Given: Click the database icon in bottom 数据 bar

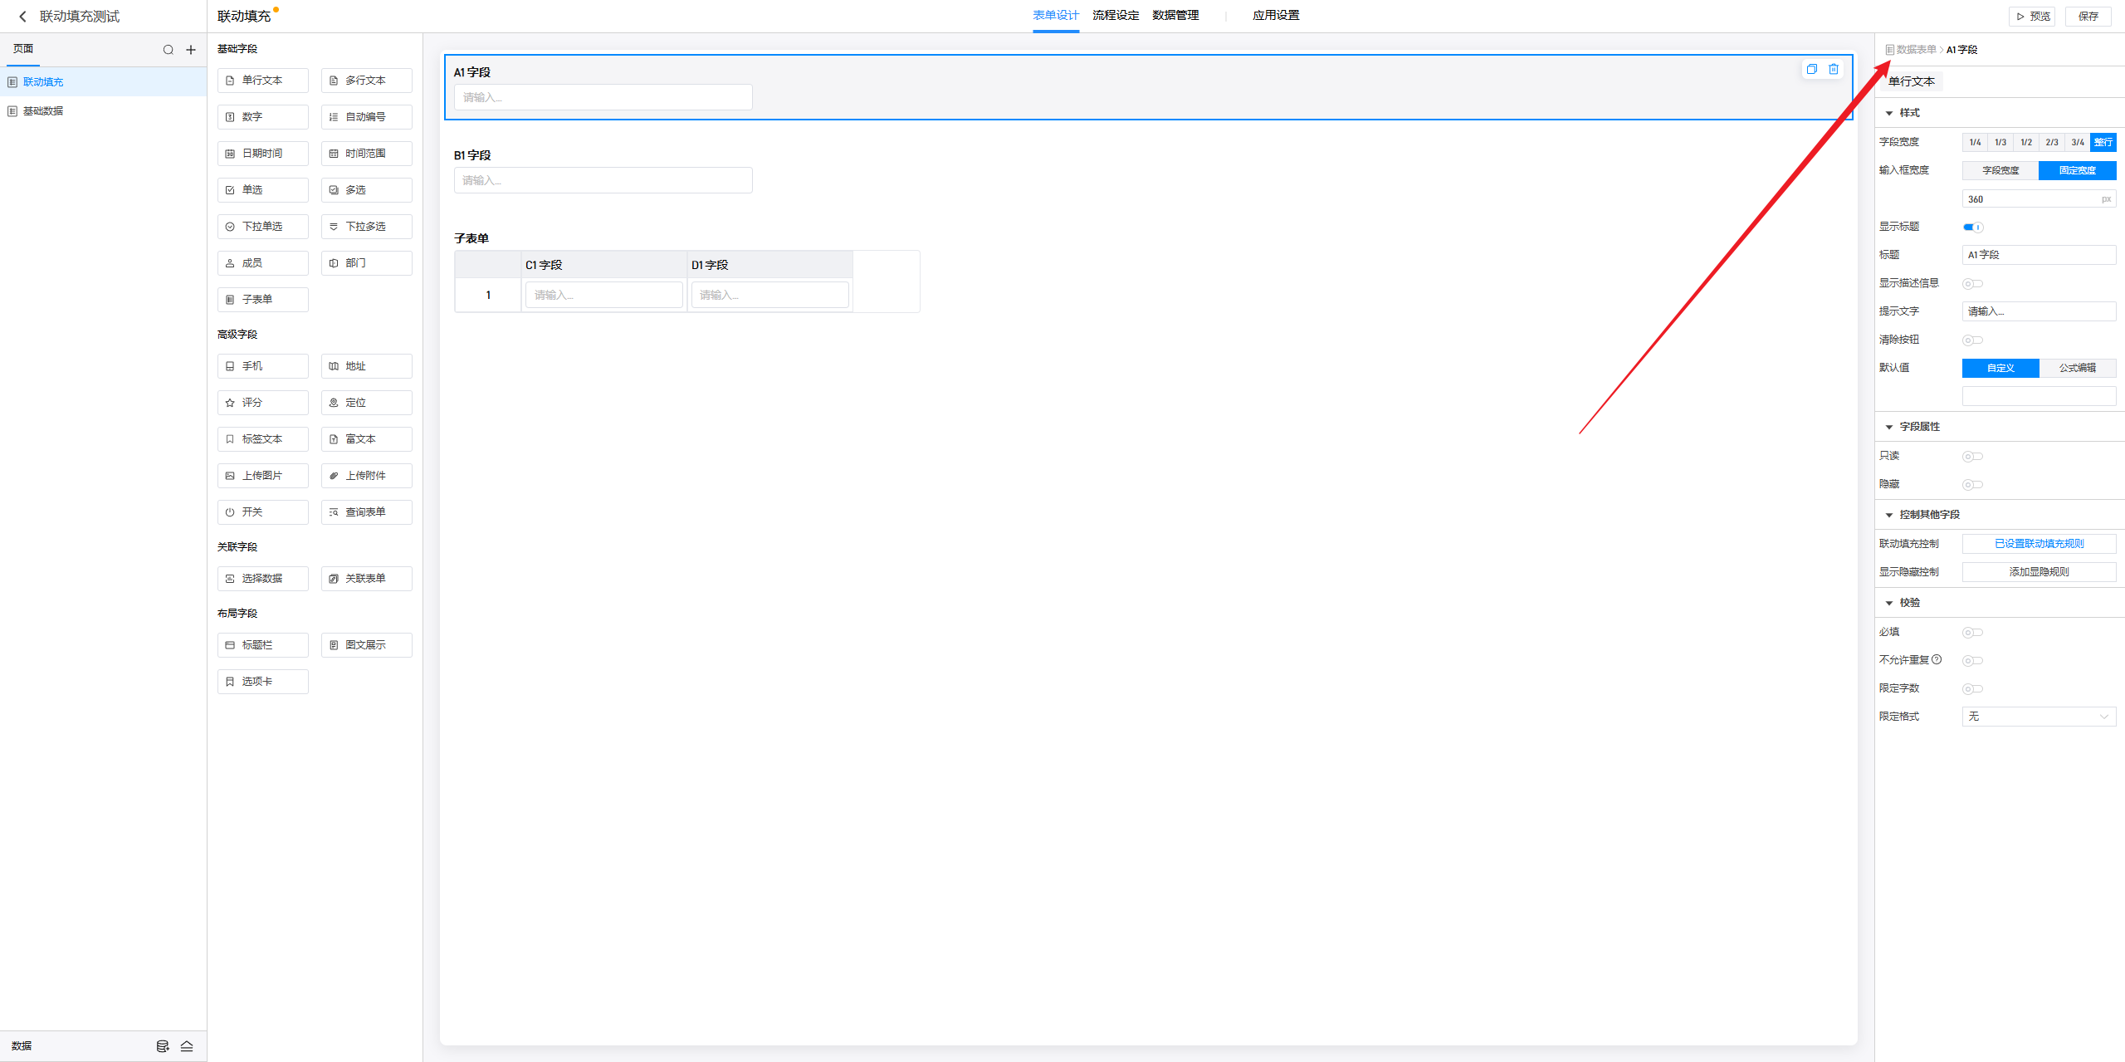Looking at the screenshot, I should [163, 1046].
